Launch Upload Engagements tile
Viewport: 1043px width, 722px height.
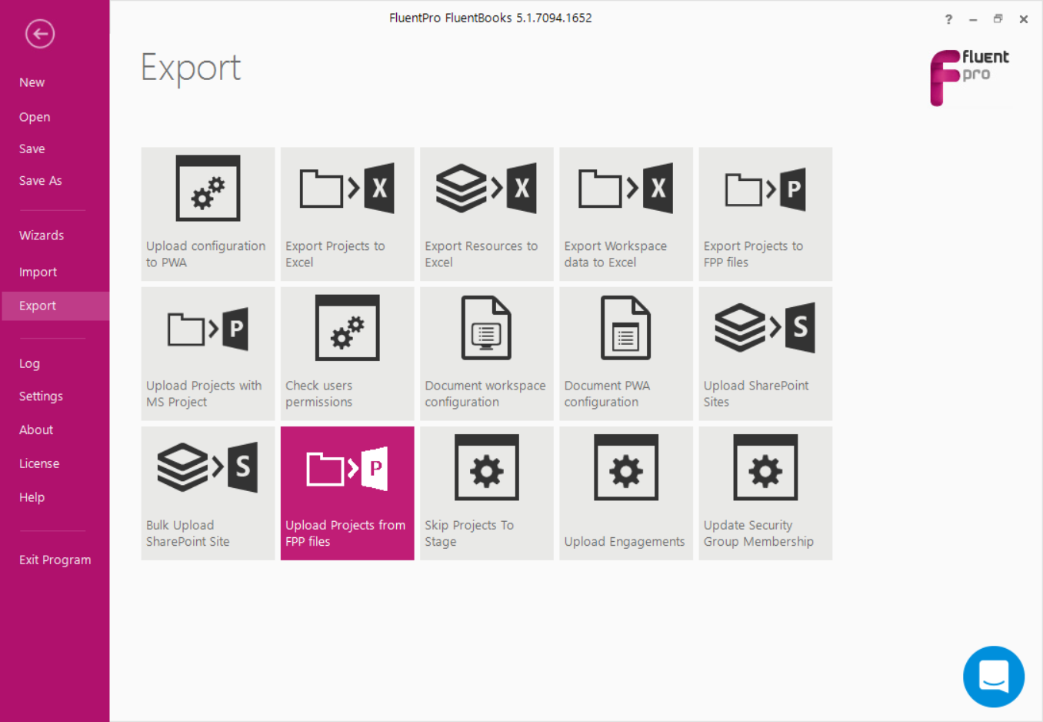pyautogui.click(x=626, y=493)
